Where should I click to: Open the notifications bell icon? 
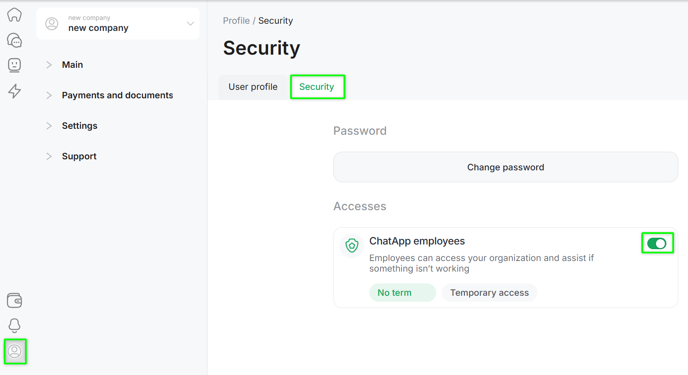point(14,325)
